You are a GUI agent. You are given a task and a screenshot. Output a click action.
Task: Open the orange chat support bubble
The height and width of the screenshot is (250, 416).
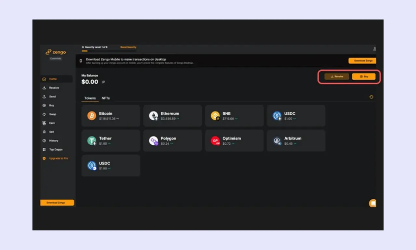pyautogui.click(x=373, y=203)
